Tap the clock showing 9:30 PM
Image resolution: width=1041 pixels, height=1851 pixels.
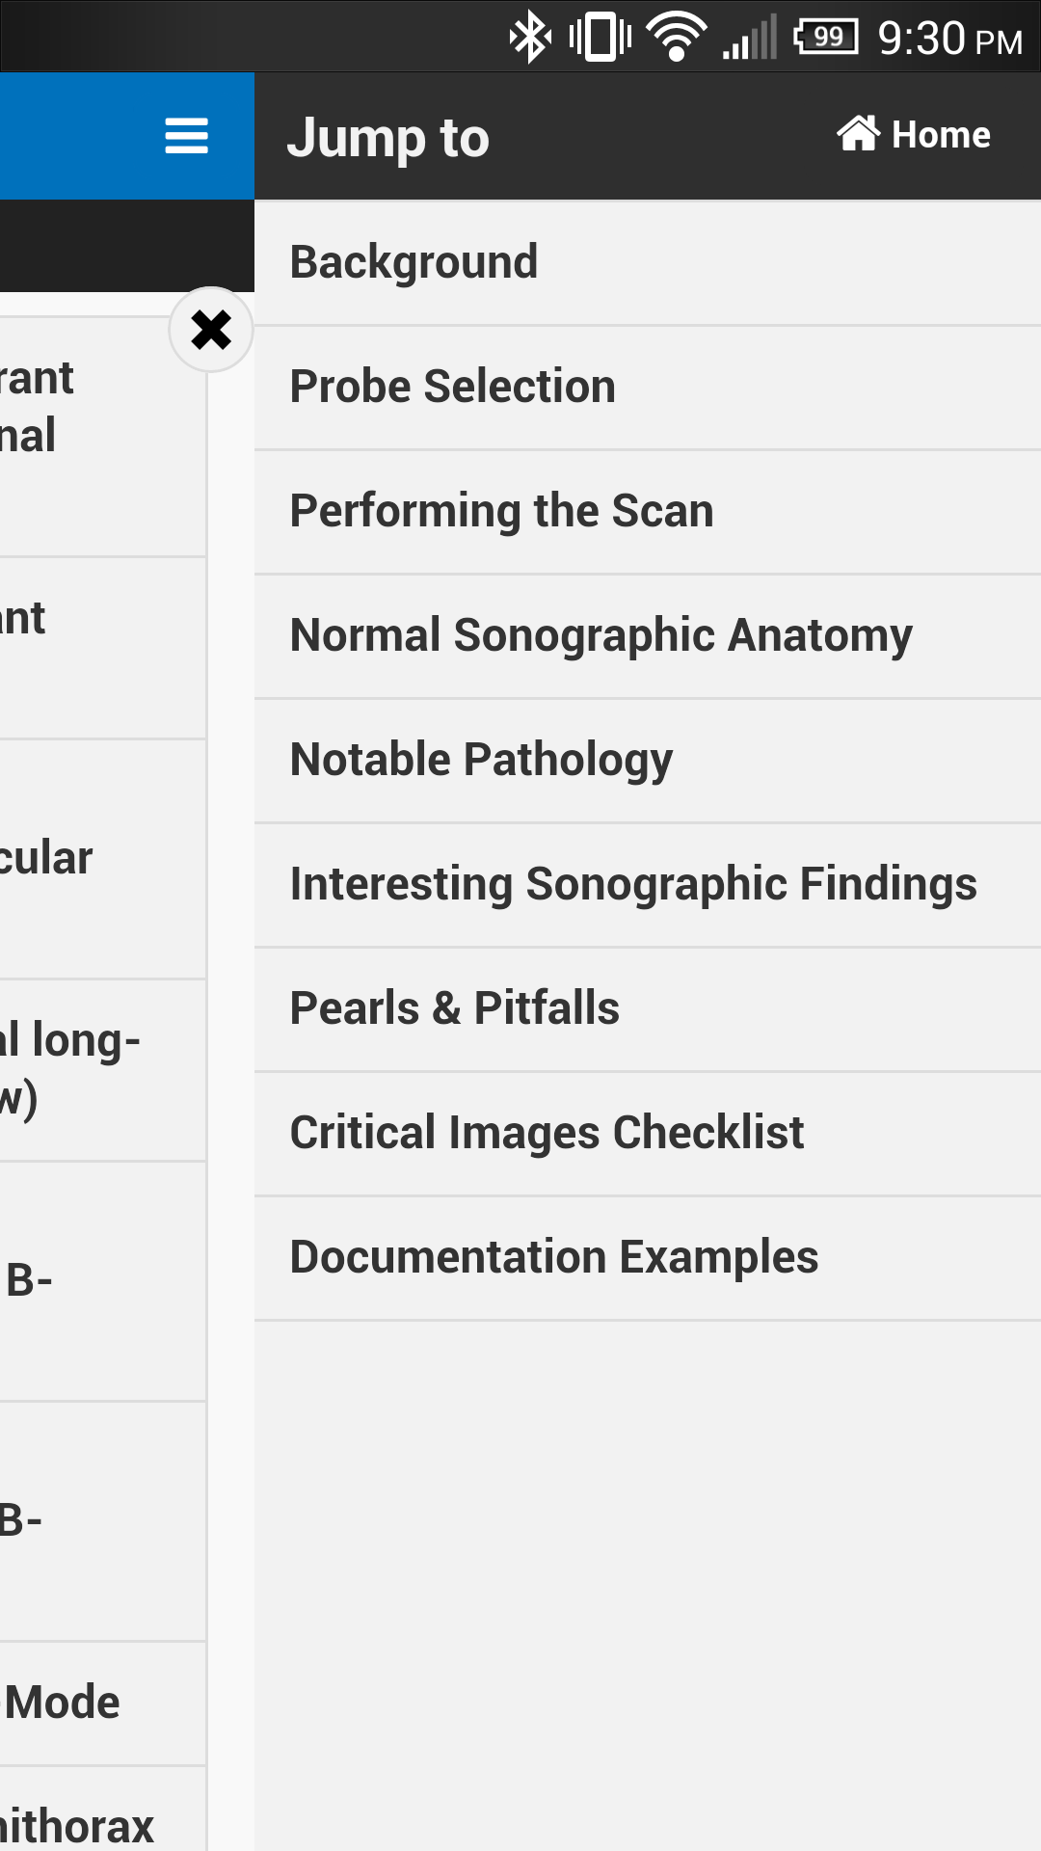coord(949,39)
